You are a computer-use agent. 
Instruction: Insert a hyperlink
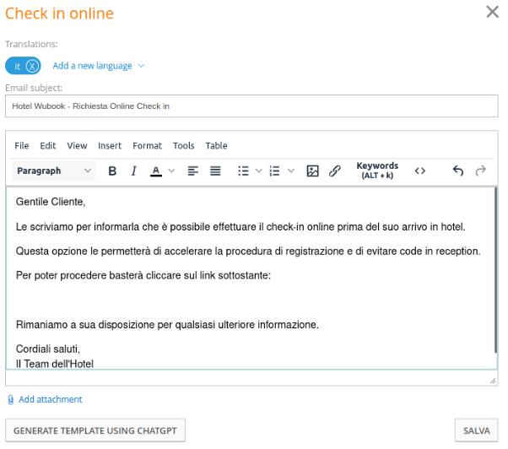[x=334, y=170]
